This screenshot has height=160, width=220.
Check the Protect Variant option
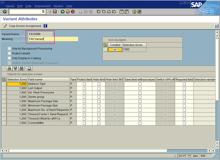tap(10, 53)
